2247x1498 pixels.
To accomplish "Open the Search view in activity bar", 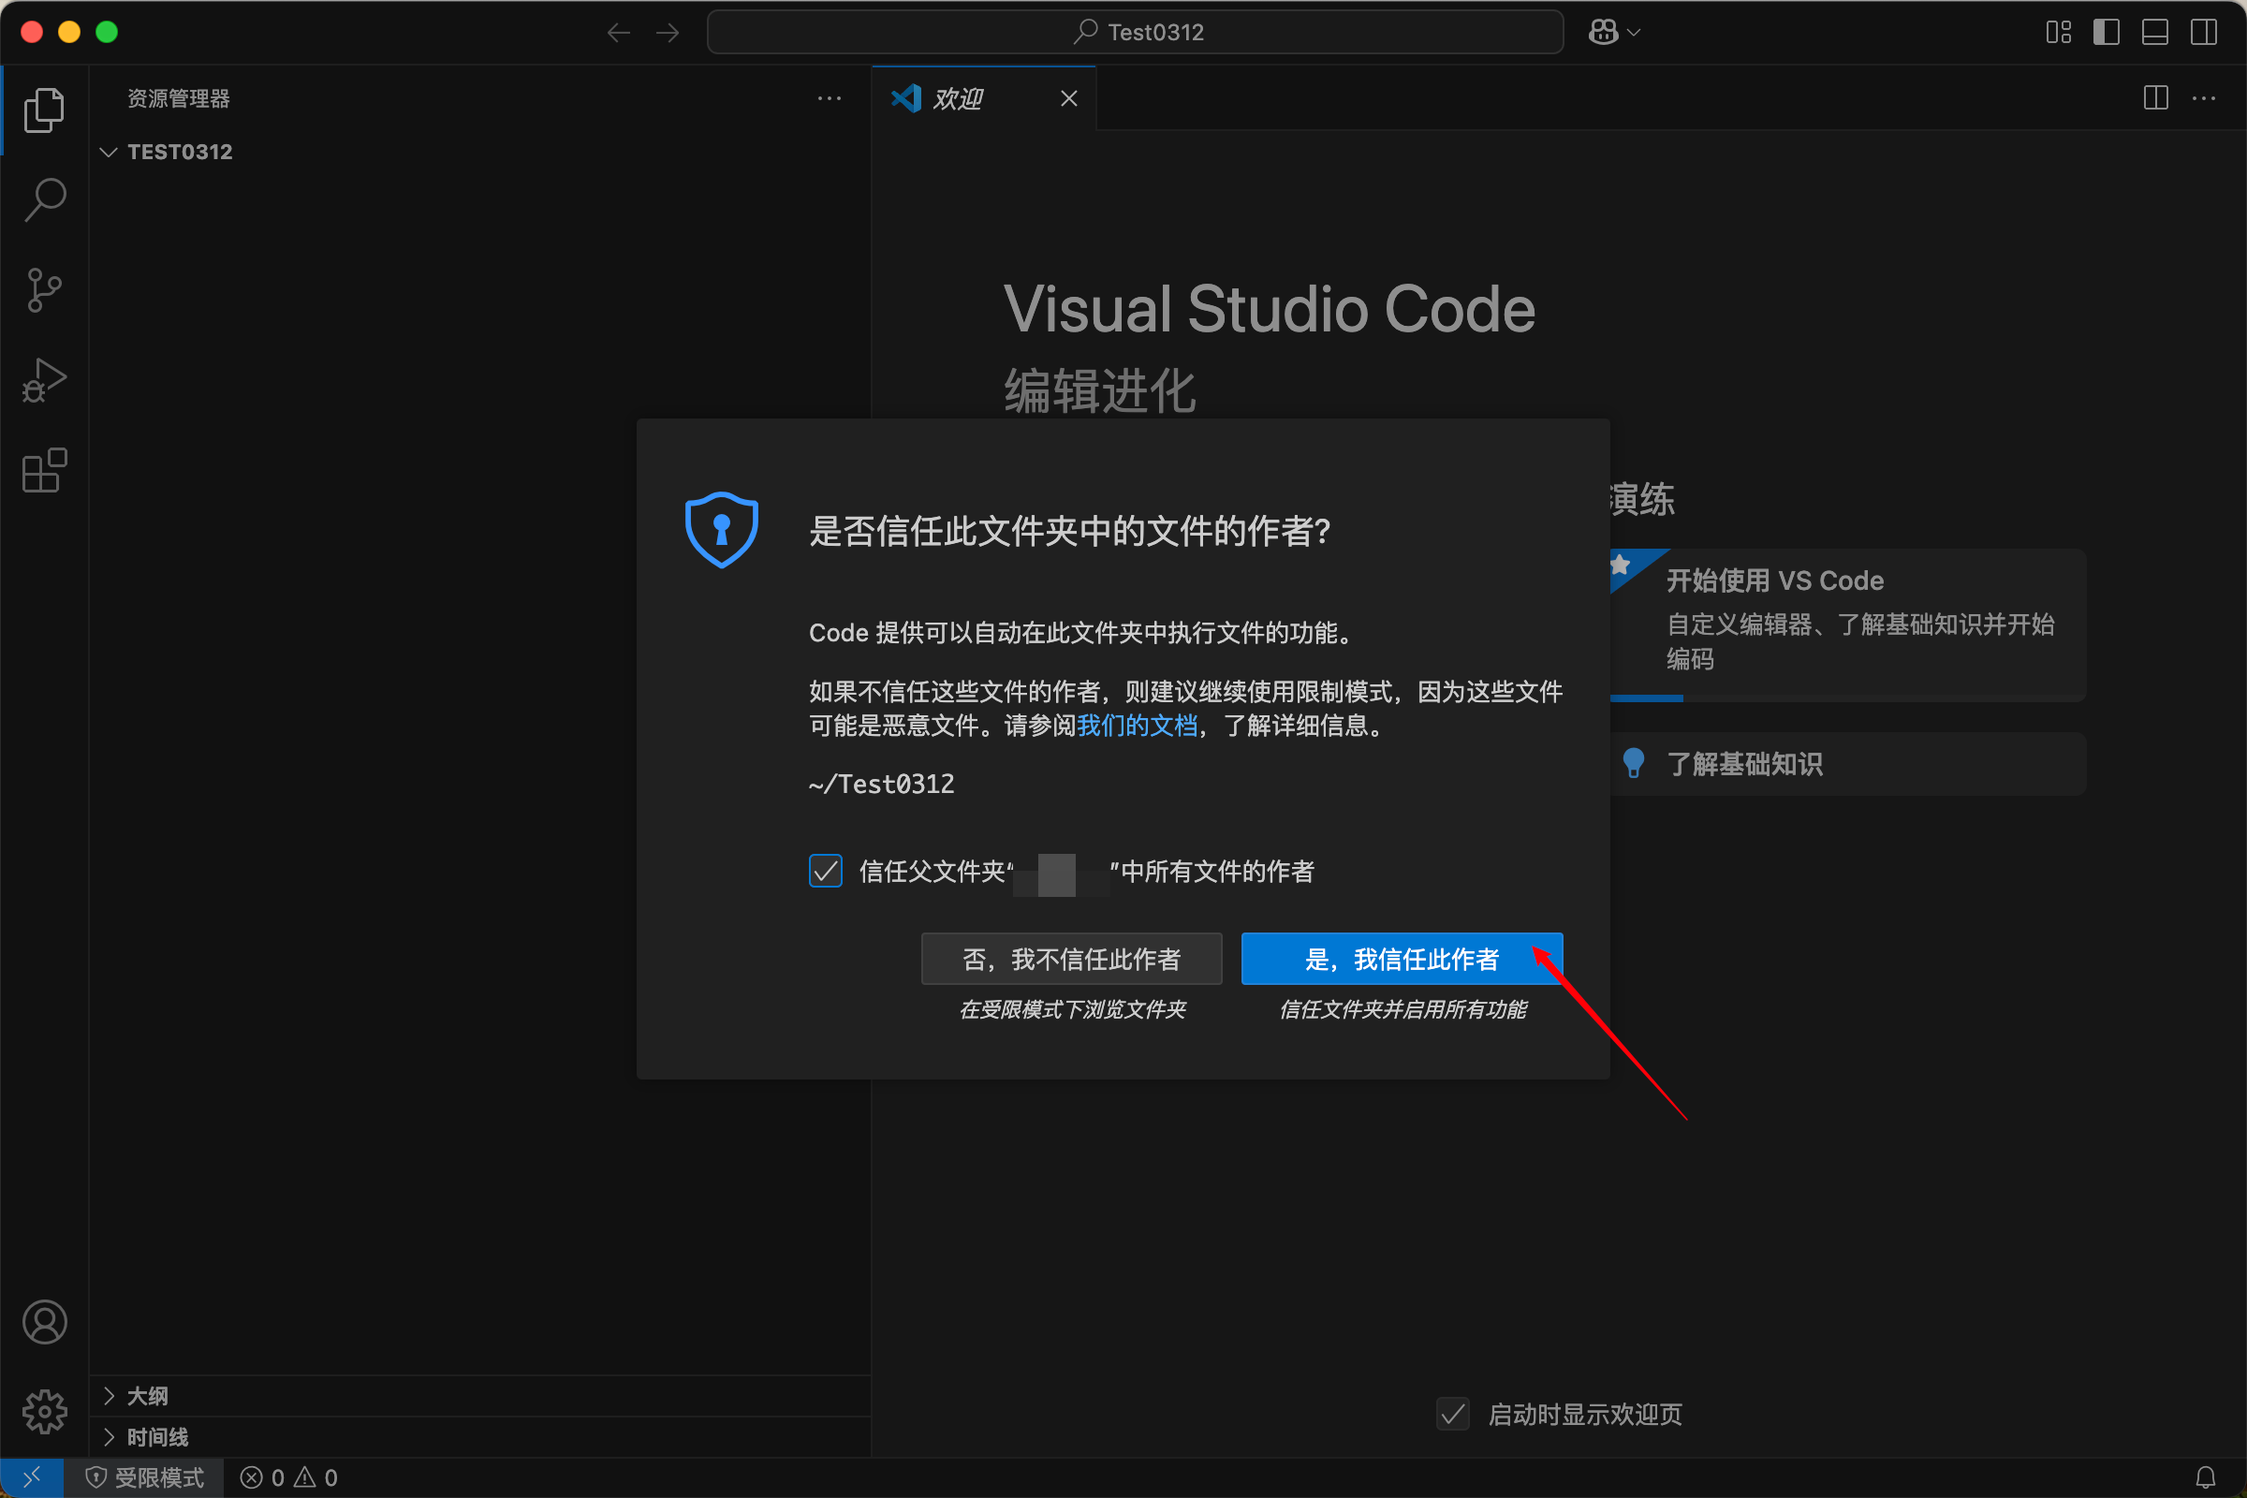I will tap(44, 200).
